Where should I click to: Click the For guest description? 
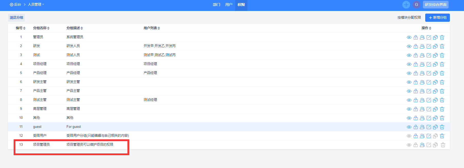point(73,127)
